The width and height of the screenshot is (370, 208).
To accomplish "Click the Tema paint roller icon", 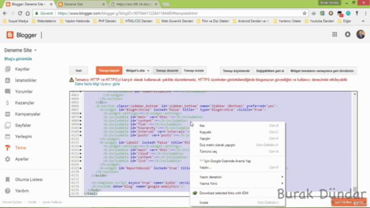I will pyautogui.click(x=8, y=148).
